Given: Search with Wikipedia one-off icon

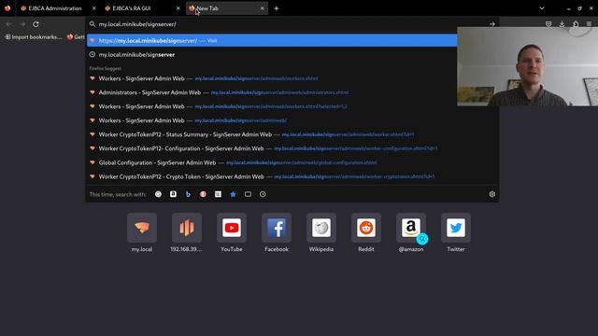Looking at the screenshot, I should pyautogui.click(x=218, y=194).
